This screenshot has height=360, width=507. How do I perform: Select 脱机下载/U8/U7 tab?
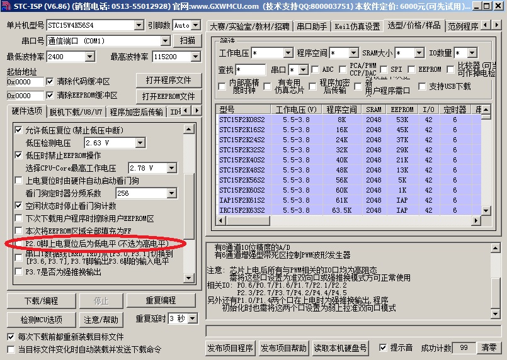[76, 112]
